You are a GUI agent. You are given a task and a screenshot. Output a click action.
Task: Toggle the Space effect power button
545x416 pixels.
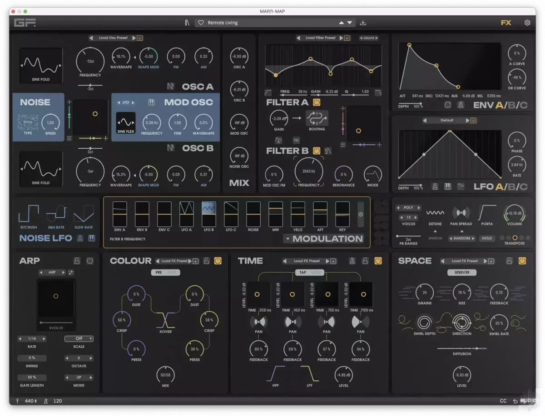point(522,261)
